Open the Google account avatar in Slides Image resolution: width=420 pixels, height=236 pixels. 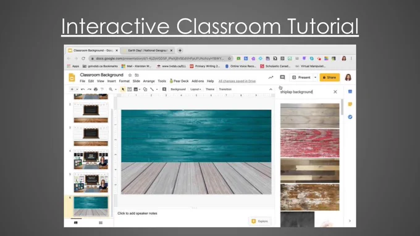[x=348, y=78]
